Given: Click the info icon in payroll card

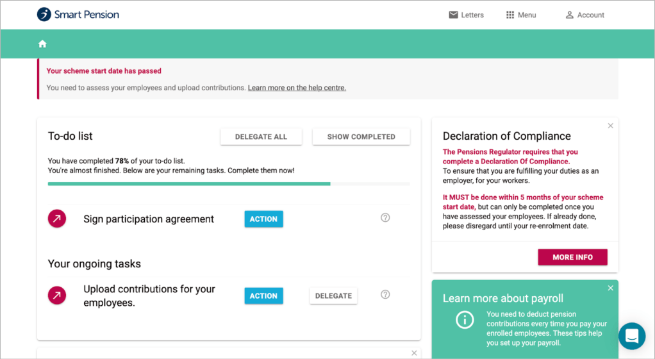Looking at the screenshot, I should point(465,319).
